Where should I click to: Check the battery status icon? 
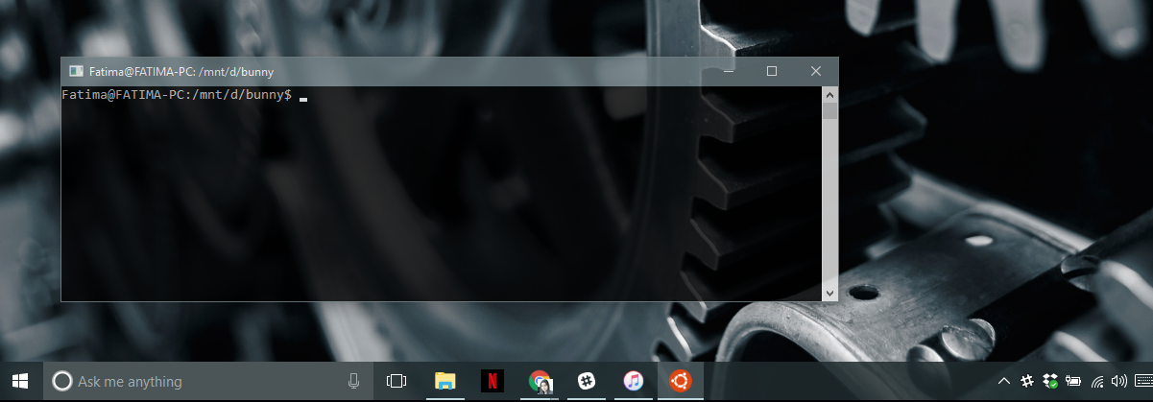click(x=1073, y=381)
